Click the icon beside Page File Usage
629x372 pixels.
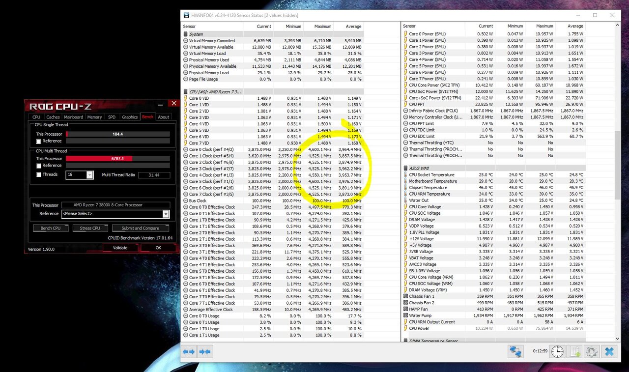tap(186, 79)
